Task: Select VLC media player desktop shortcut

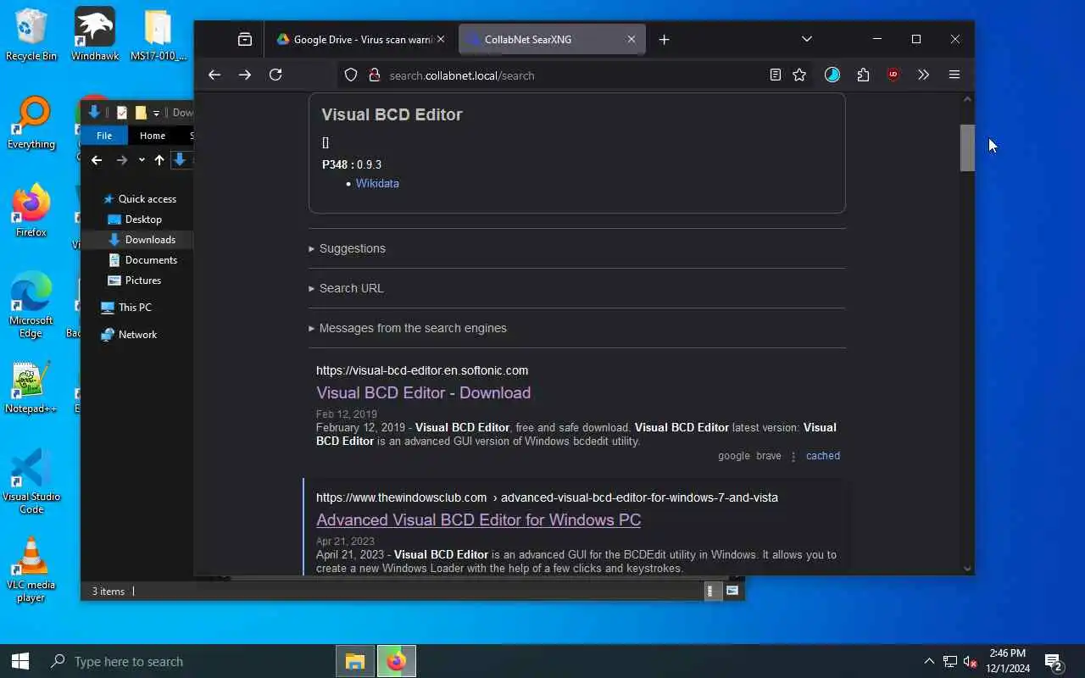Action: pos(31,570)
